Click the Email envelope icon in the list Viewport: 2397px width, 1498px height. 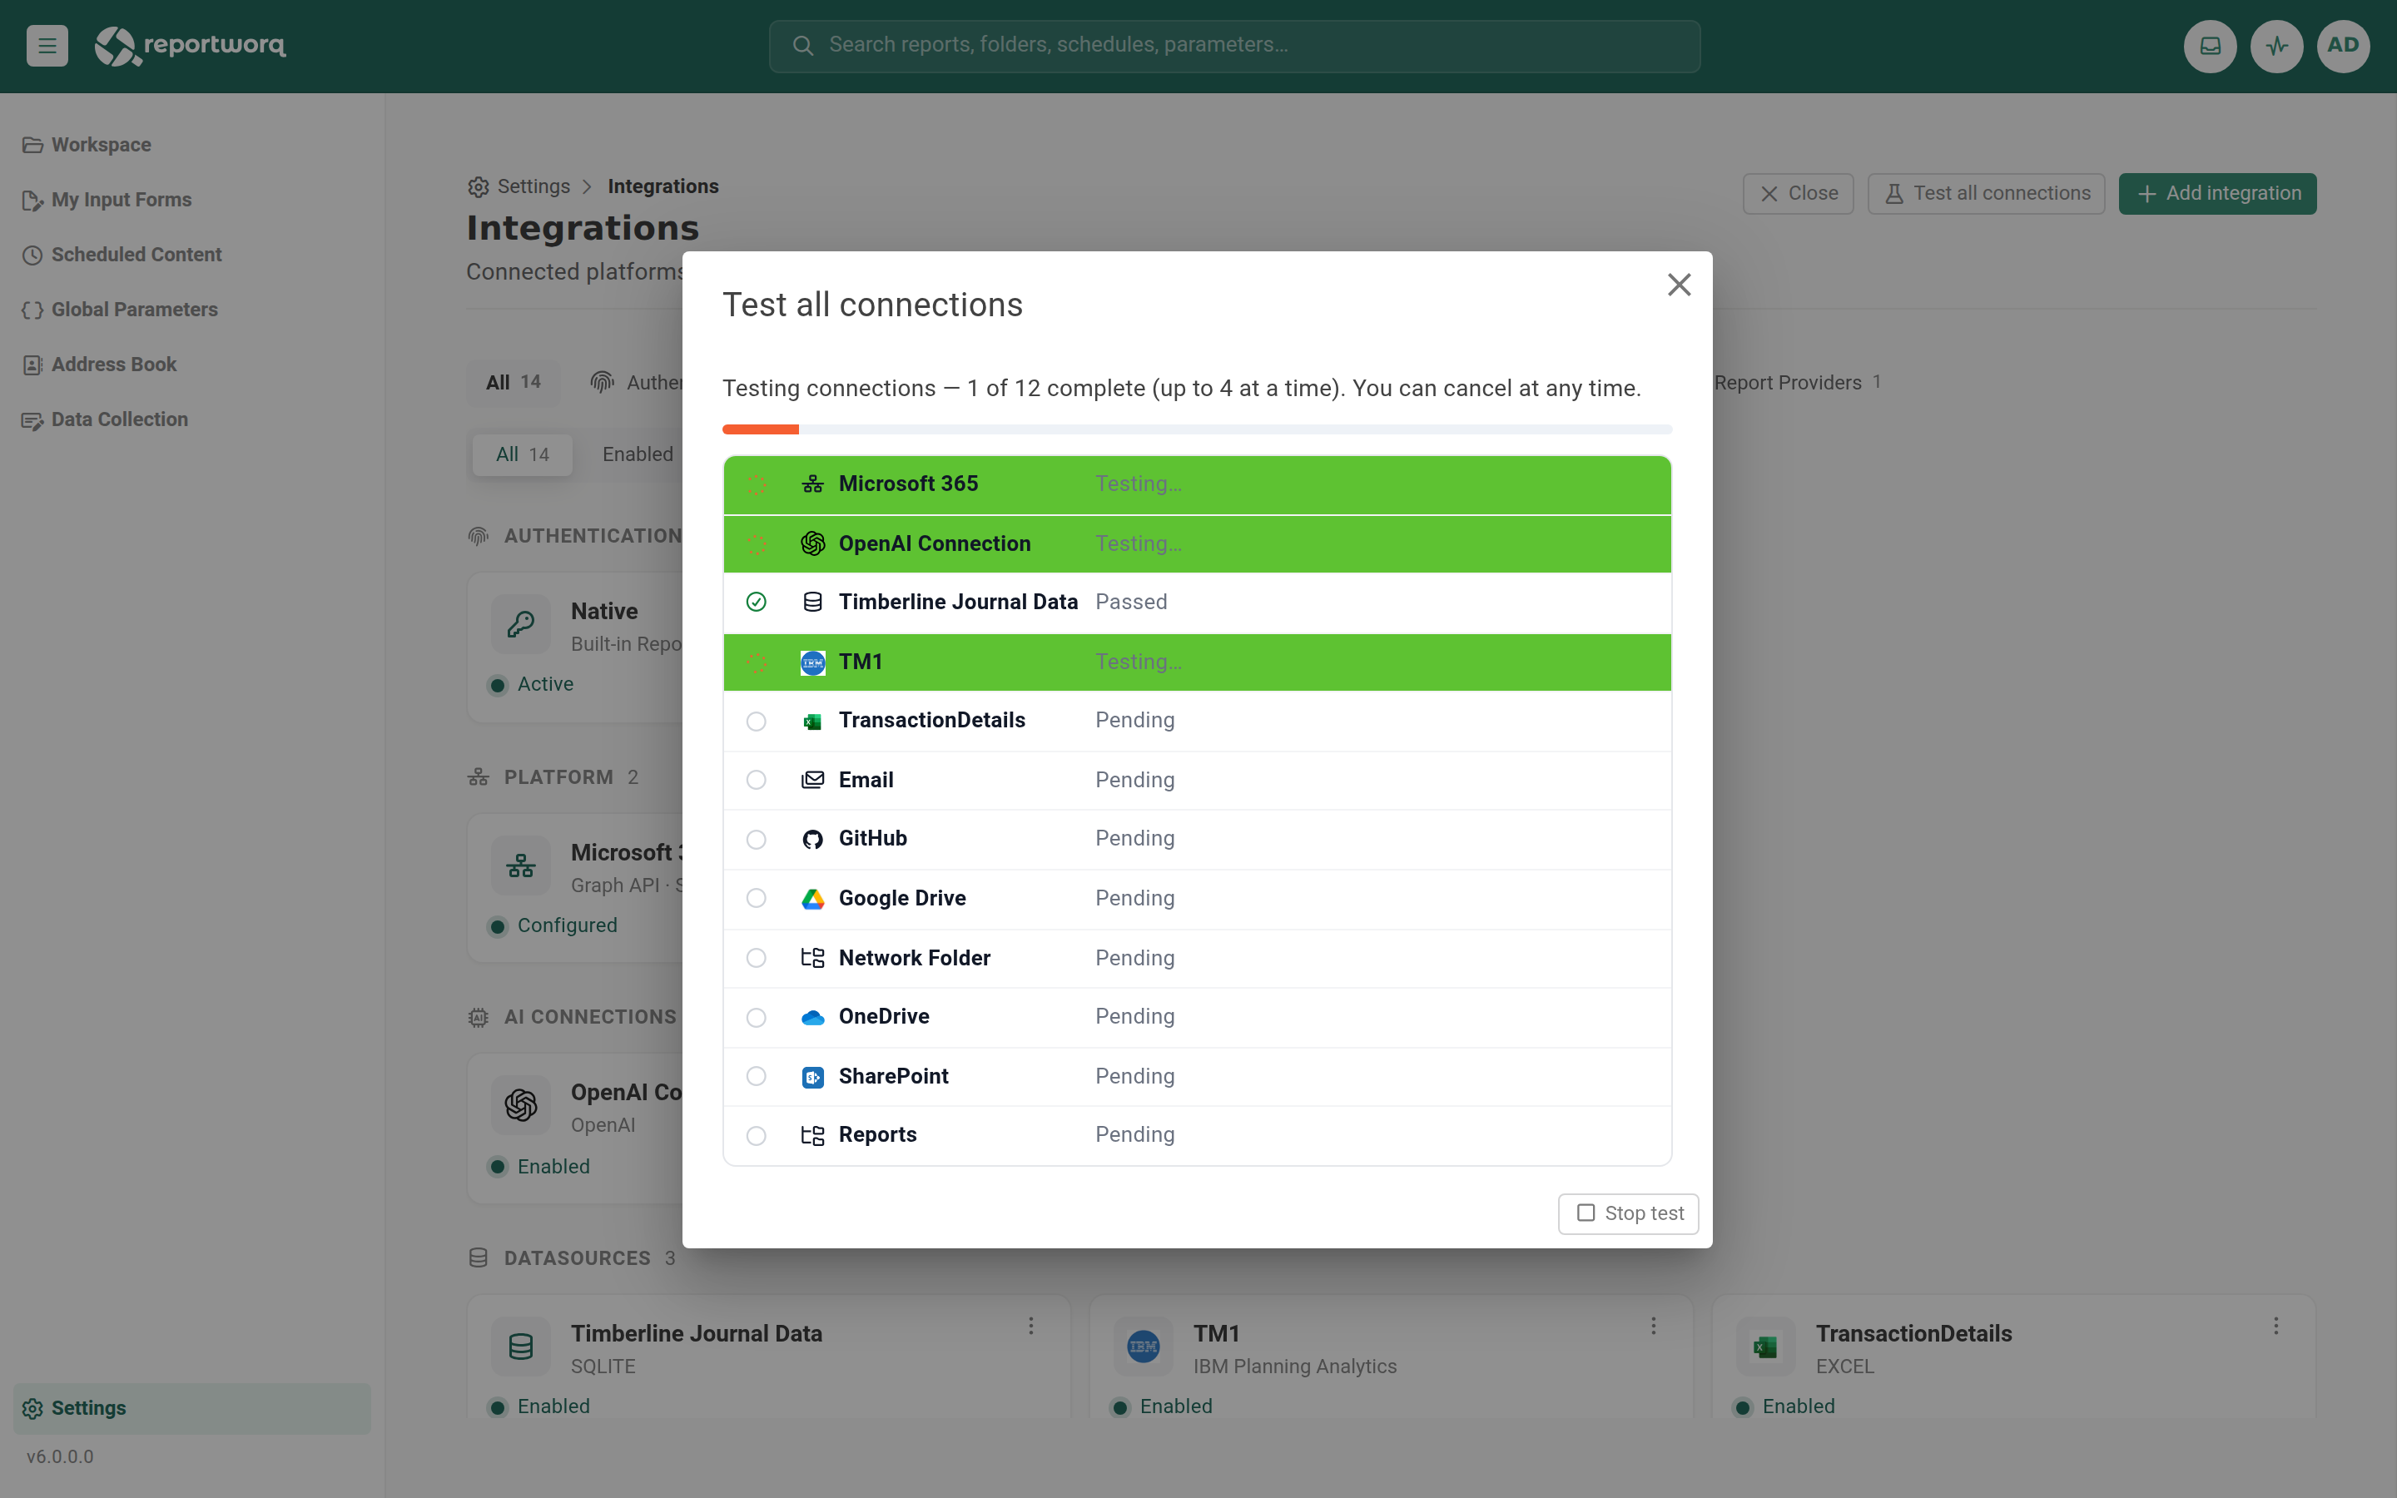(x=812, y=780)
